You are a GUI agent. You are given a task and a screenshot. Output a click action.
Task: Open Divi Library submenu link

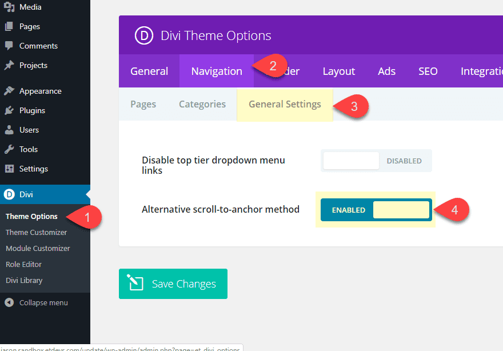pos(24,281)
